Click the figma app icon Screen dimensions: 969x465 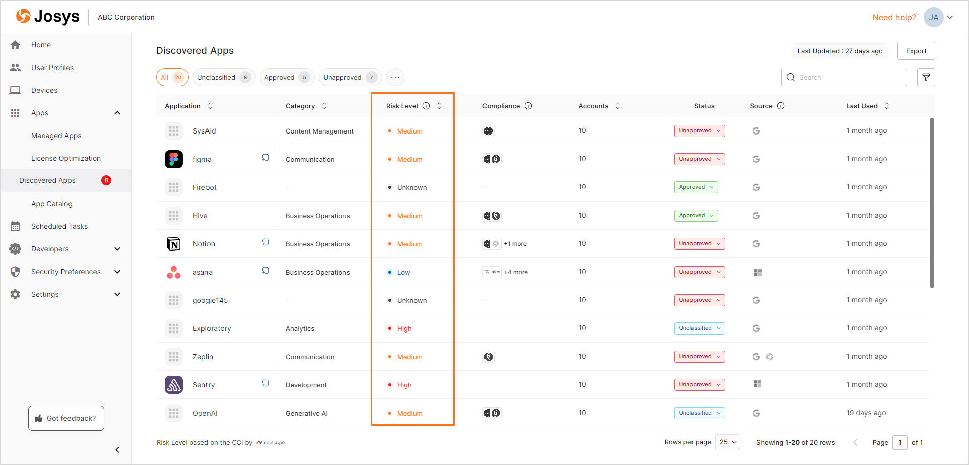[x=174, y=159]
